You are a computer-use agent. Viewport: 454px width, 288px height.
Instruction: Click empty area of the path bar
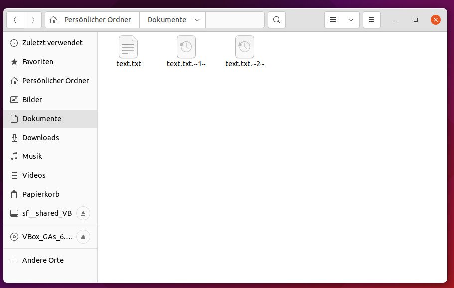click(234, 20)
